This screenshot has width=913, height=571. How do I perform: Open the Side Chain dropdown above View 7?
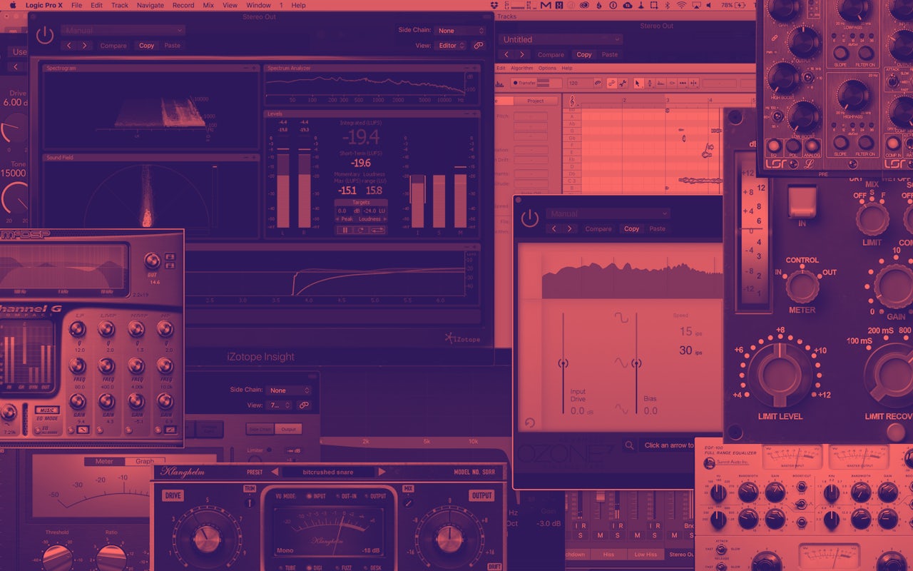coord(289,390)
